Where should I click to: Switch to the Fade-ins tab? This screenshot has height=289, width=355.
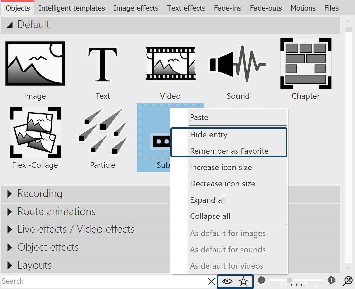click(227, 8)
